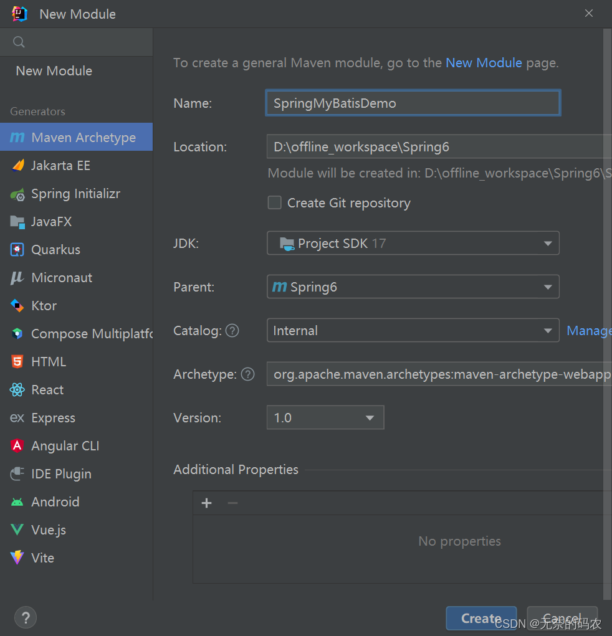Add a property with plus icon
This screenshot has height=636, width=612.
[x=206, y=503]
